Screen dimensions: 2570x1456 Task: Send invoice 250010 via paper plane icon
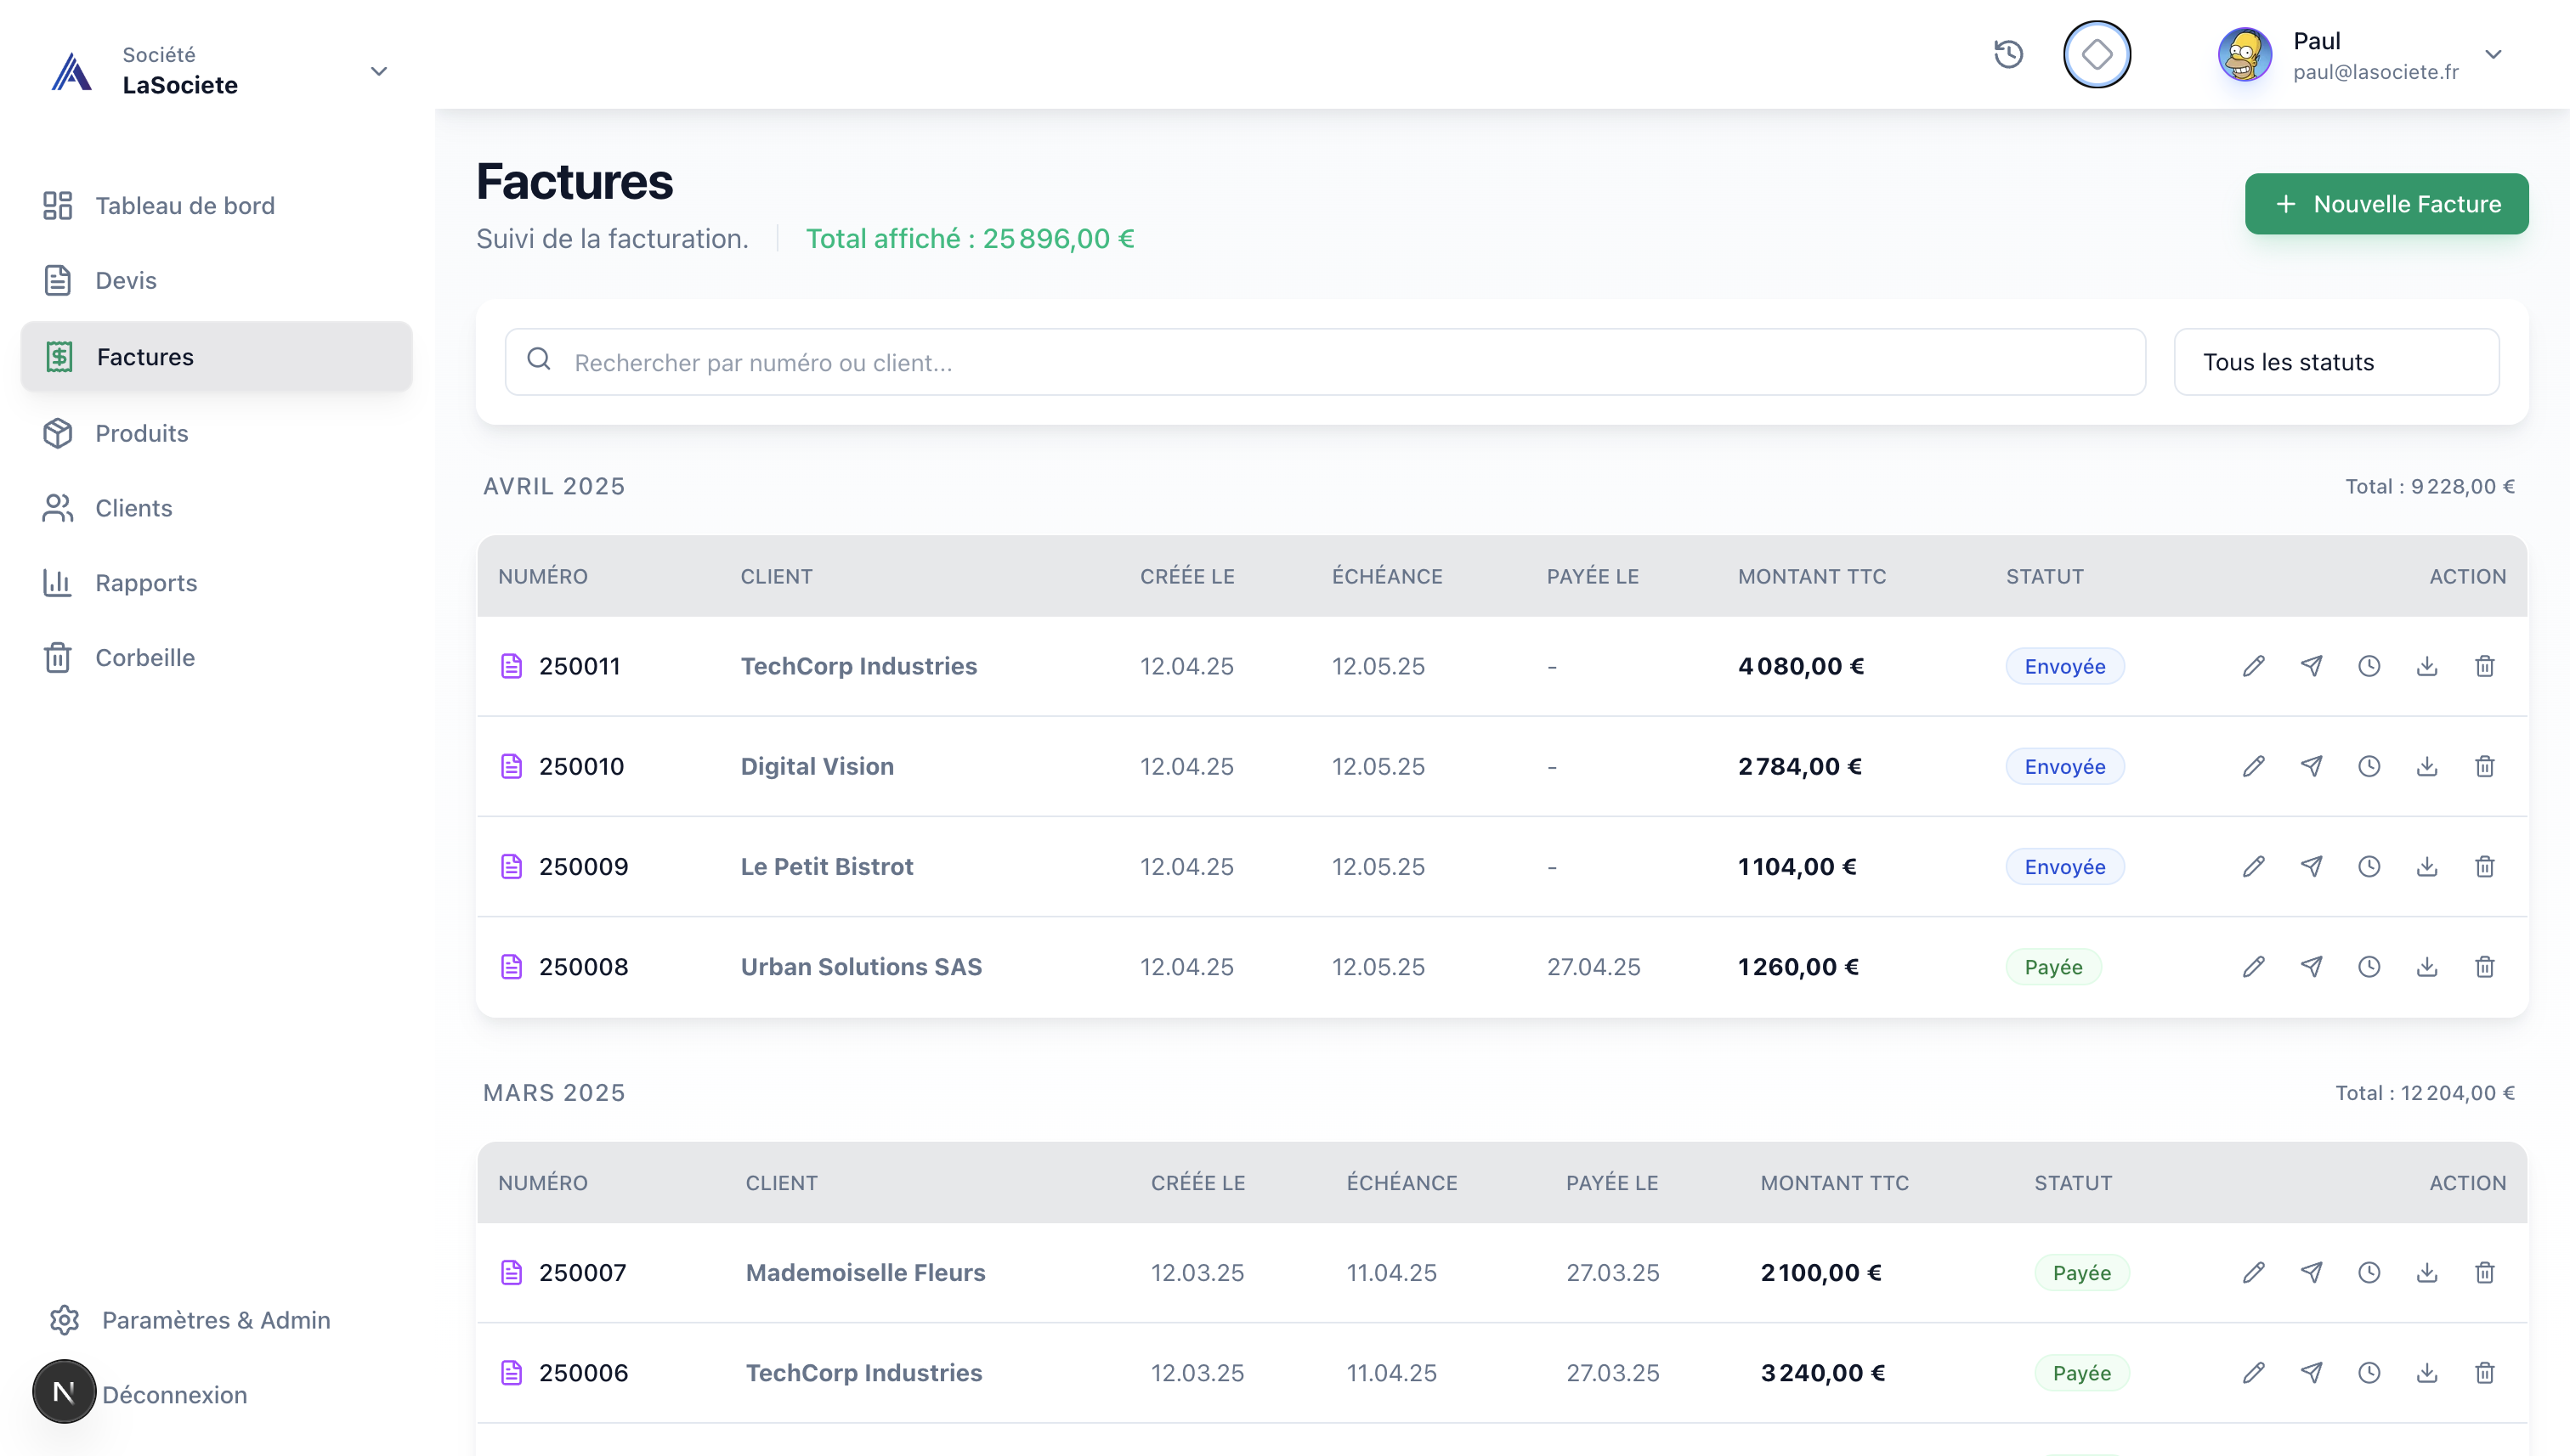click(2311, 766)
